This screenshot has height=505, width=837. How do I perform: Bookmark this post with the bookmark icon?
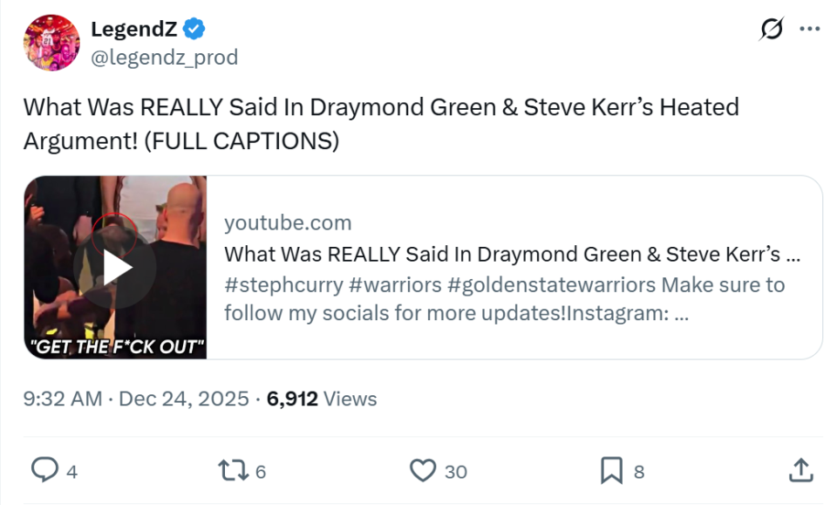611,471
